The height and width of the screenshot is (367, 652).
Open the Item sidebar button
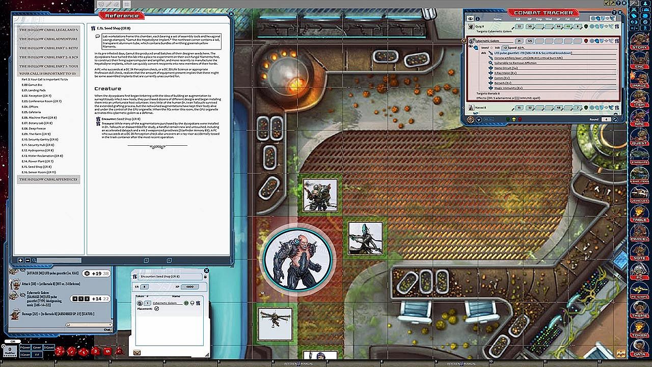[x=639, y=98]
